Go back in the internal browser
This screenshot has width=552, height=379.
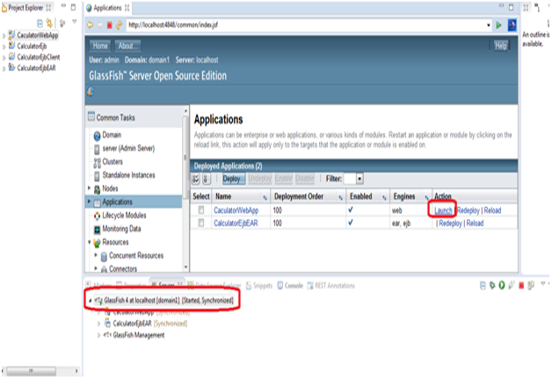[x=91, y=25]
